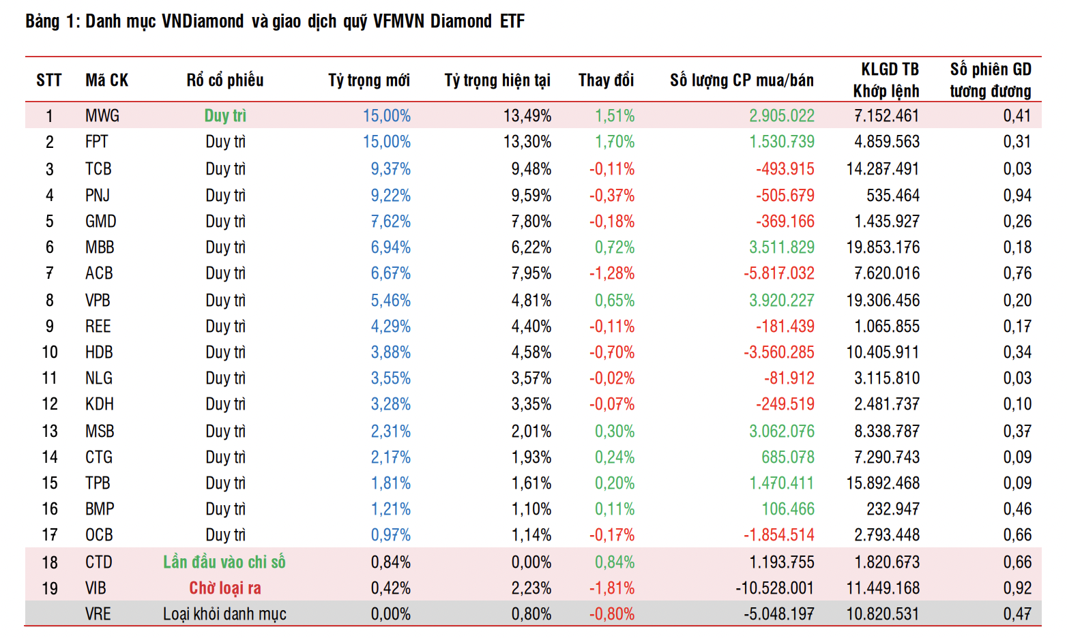
Task: Click the 9,37% new weight for TCB
Action: click(x=391, y=169)
